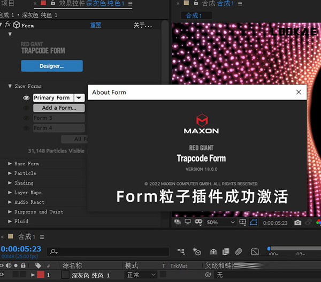Toggle the effect controls panel lock
321x282 pixels.
tap(53, 3)
